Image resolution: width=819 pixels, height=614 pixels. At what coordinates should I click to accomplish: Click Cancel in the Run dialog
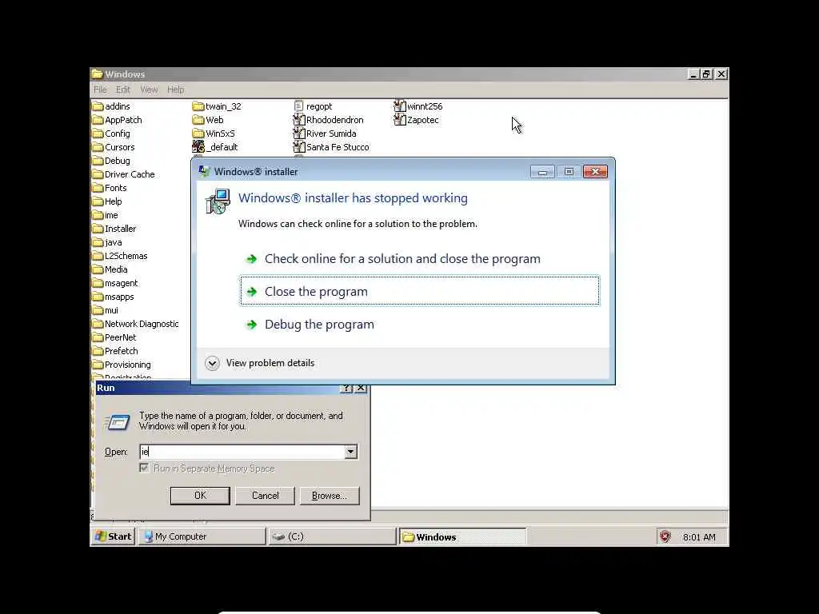point(265,496)
